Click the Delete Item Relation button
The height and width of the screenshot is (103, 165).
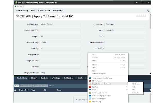click(x=41, y=86)
